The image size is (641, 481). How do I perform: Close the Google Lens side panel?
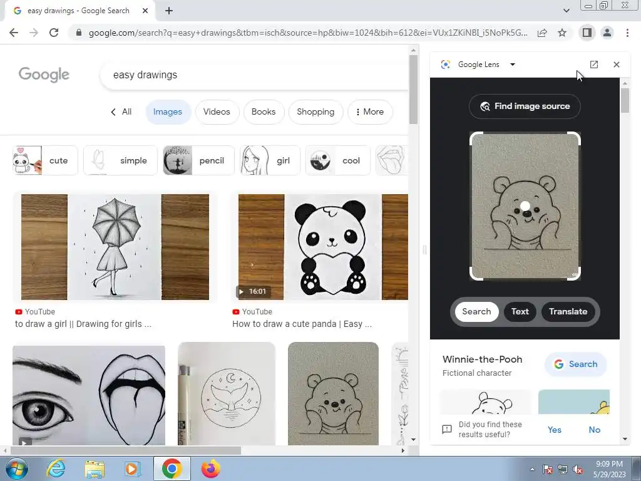tap(617, 65)
